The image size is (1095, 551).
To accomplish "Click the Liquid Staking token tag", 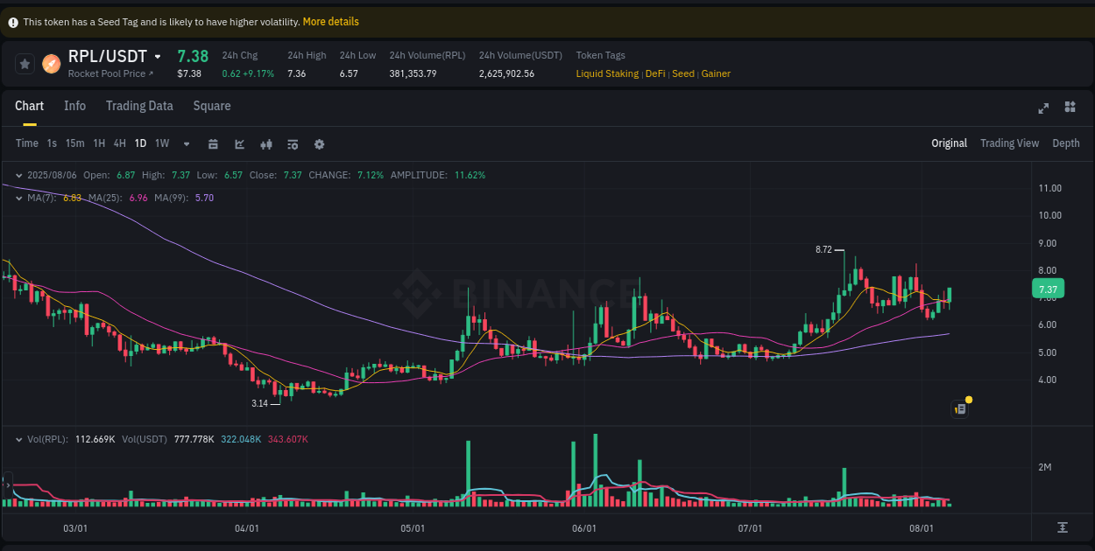I will 607,73.
